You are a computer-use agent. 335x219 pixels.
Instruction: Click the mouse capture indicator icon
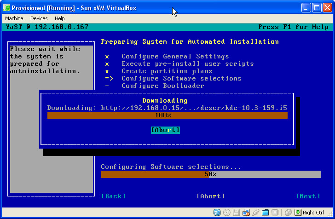(x=288, y=213)
